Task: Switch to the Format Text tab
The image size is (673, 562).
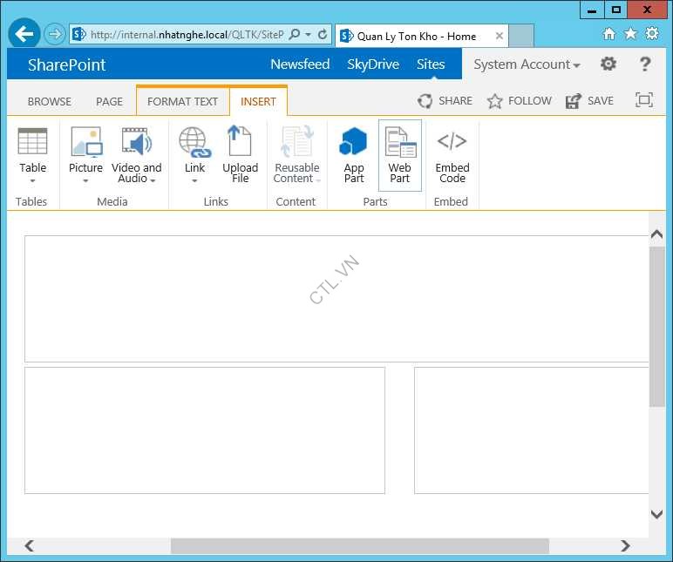Action: click(x=182, y=101)
